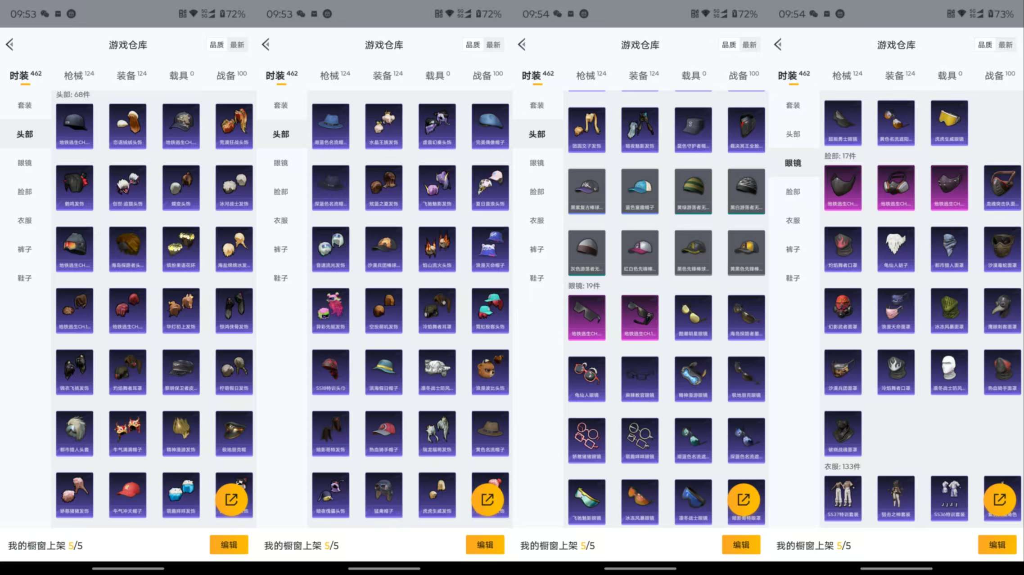Select the SS36特训套装 outfit item
This screenshot has height=575, width=1024.
949,499
